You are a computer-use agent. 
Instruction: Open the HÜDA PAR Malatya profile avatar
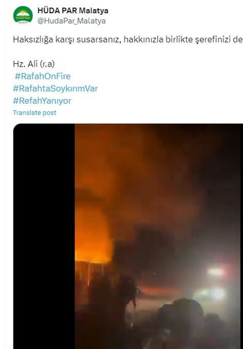pos(23,15)
